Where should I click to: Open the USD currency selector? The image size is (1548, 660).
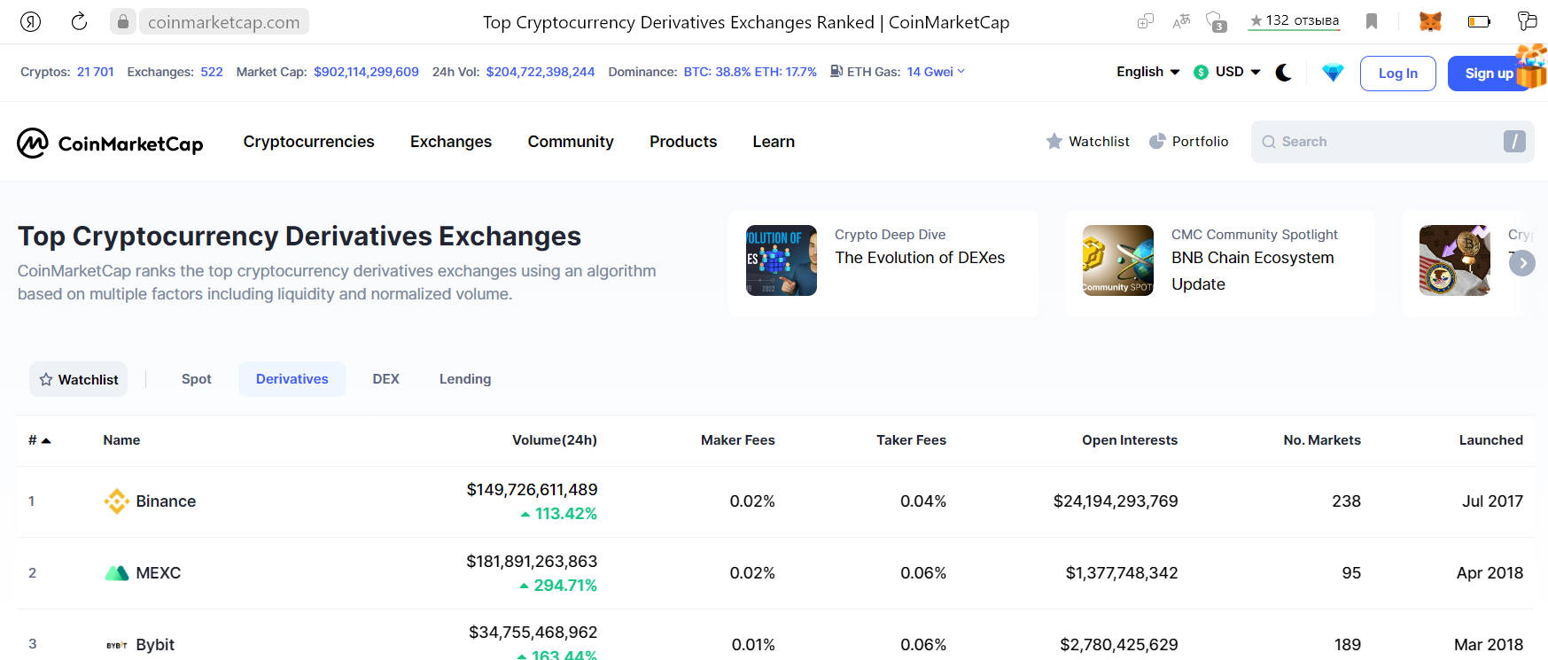coord(1227,72)
